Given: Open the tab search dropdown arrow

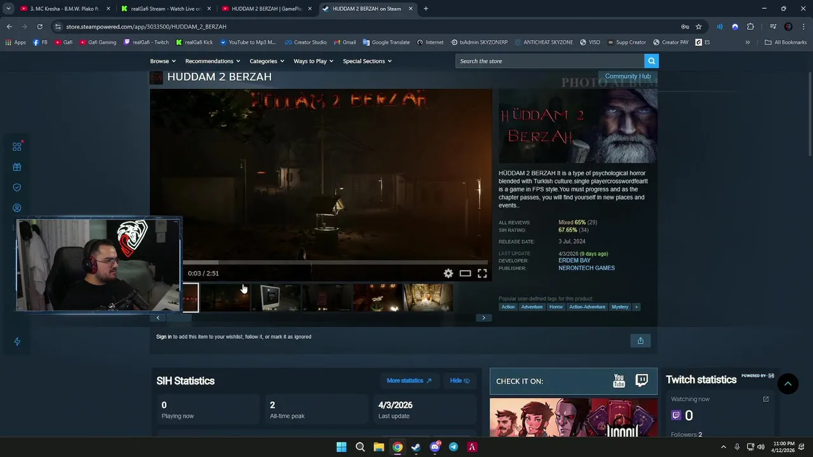Looking at the screenshot, I should pyautogui.click(x=8, y=9).
